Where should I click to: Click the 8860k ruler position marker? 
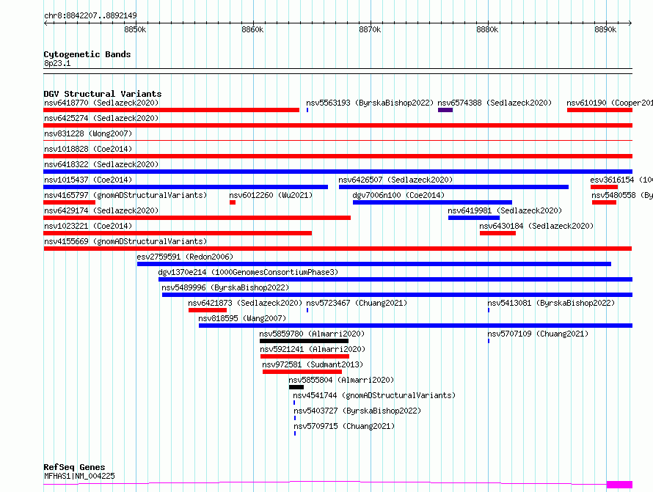[253, 29]
